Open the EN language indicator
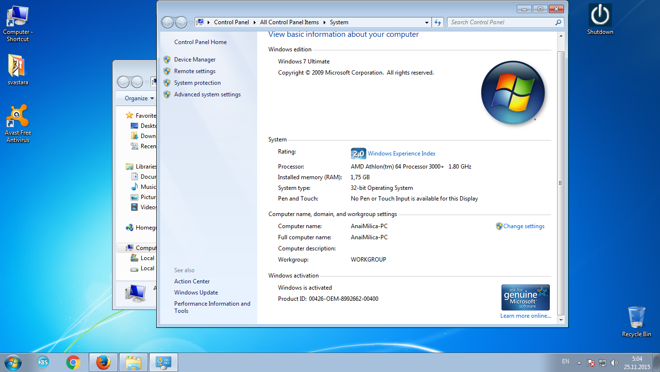Image resolution: width=660 pixels, height=372 pixels. (565, 361)
